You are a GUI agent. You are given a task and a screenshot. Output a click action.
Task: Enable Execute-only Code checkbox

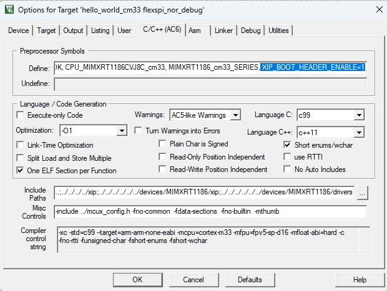click(x=21, y=115)
